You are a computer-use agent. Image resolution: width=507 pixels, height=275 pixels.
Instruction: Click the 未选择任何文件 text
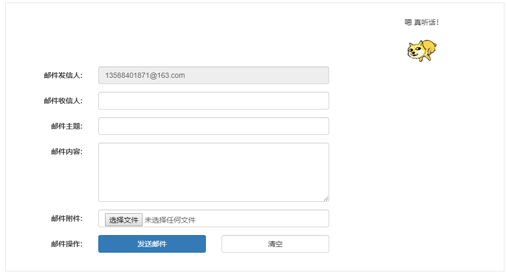coord(170,220)
